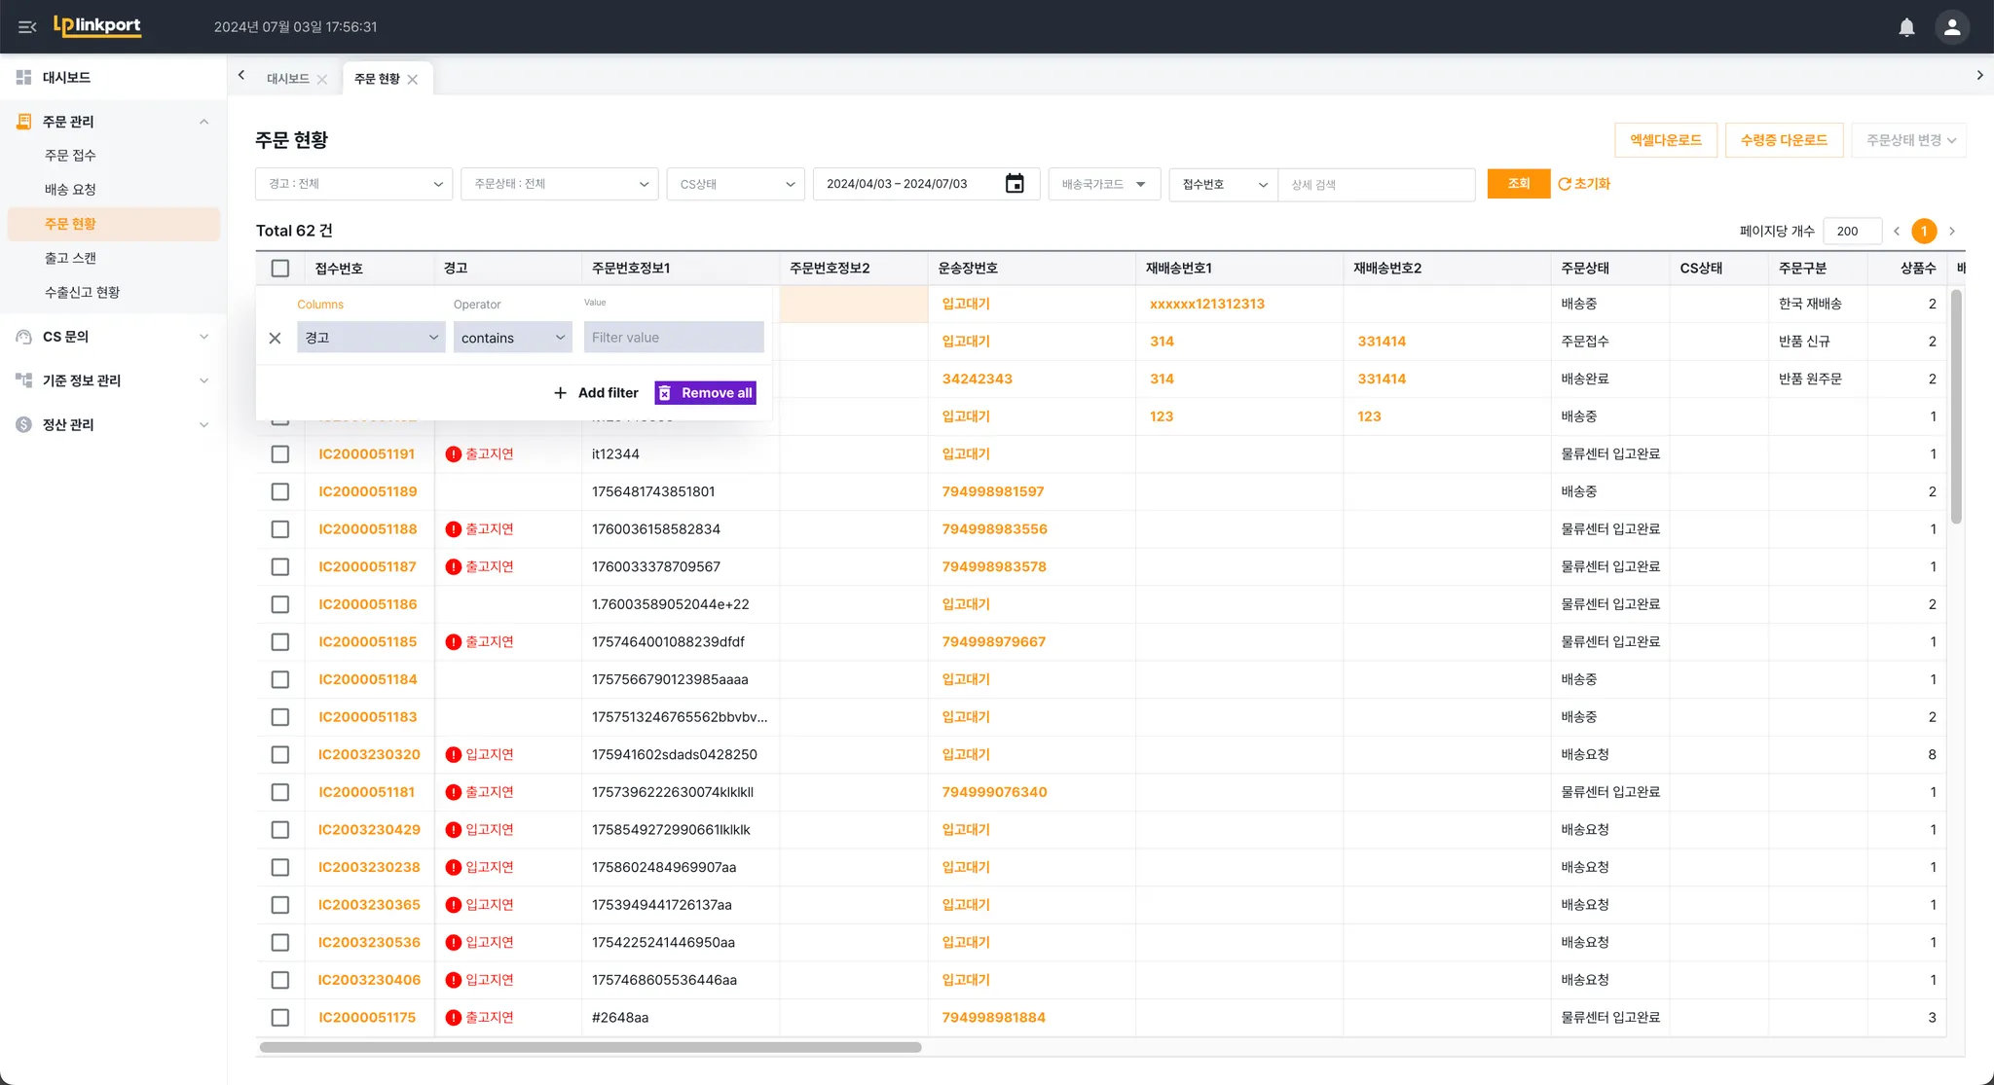The width and height of the screenshot is (1994, 1085).
Task: Click the Filter value input field
Action: 674,338
